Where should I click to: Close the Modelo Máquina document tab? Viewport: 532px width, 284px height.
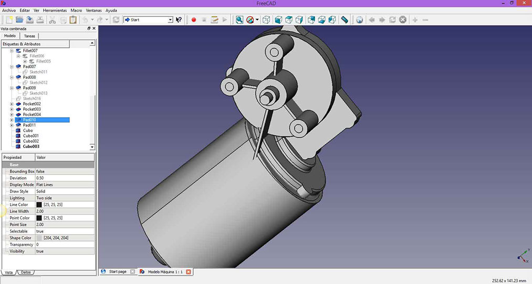click(189, 272)
